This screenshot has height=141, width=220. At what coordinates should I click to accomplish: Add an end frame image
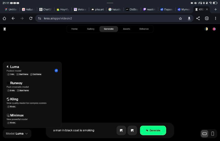pos(132,131)
